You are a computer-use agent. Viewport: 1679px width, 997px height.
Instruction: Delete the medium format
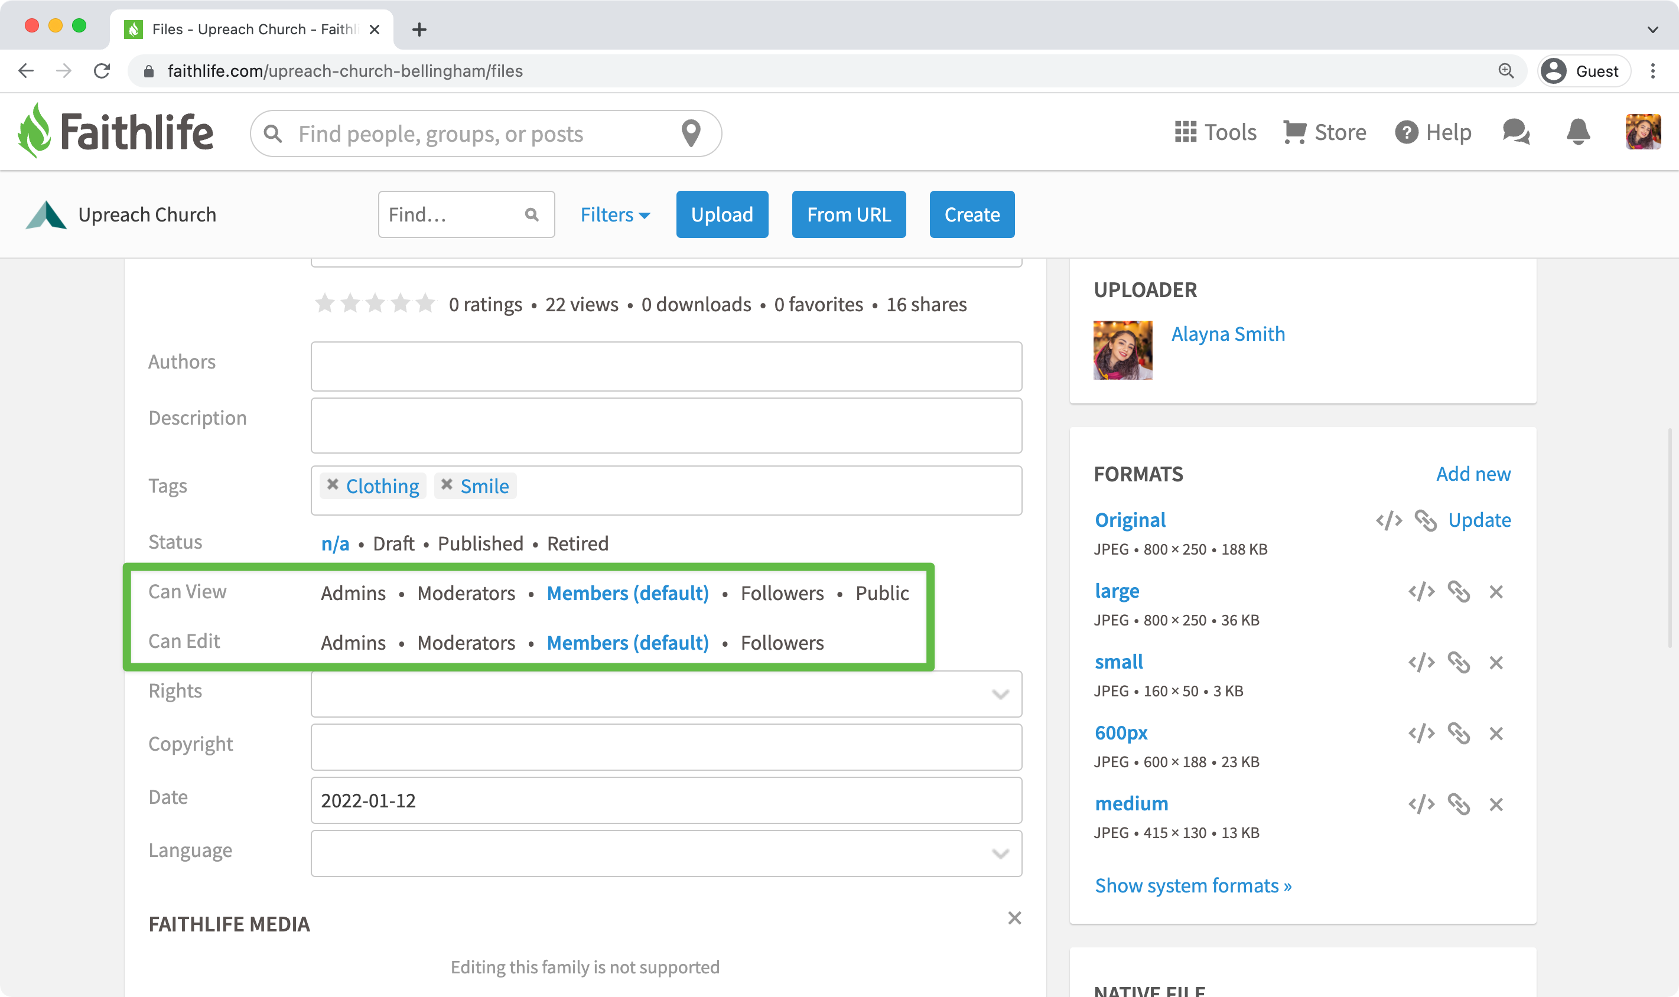[1496, 804]
